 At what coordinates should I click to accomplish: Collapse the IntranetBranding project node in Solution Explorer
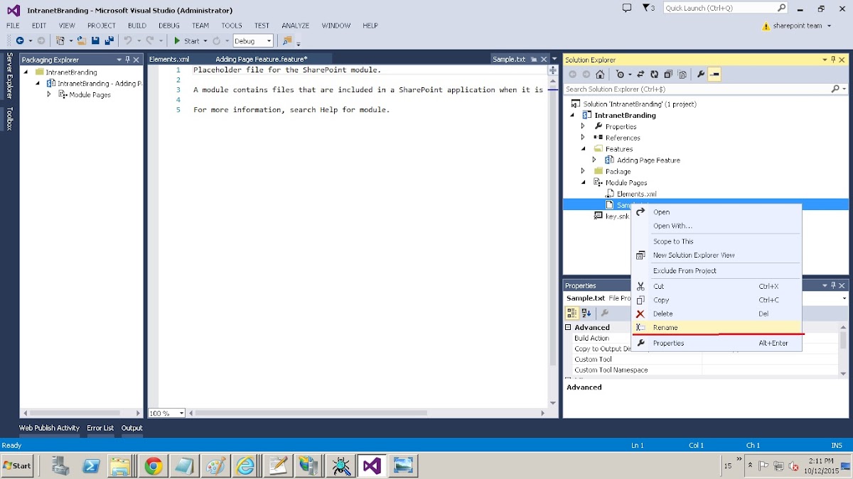(x=573, y=115)
